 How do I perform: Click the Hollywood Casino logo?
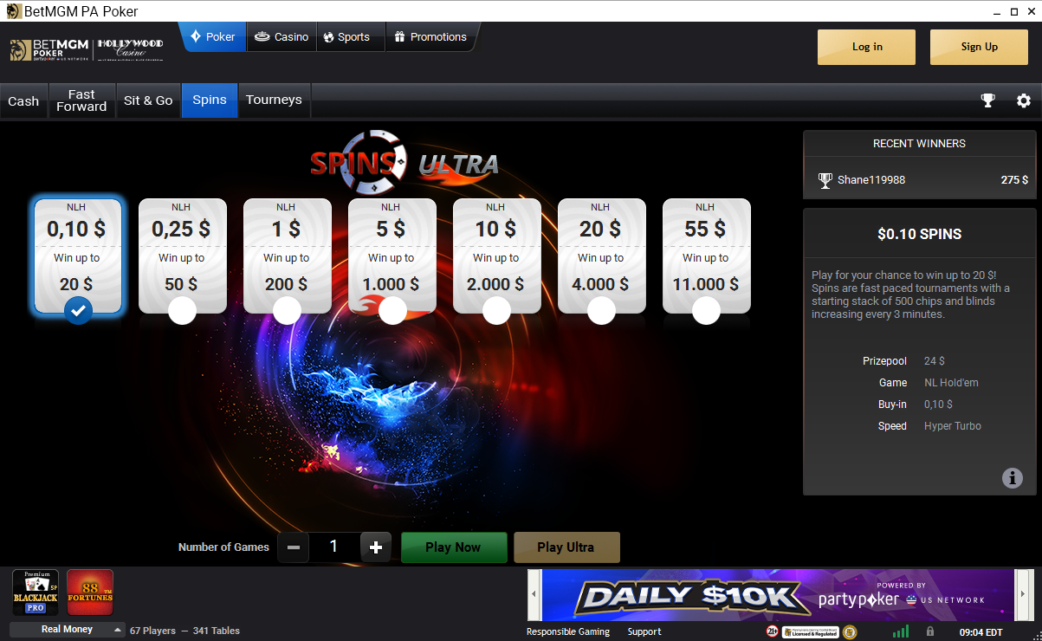pos(130,49)
